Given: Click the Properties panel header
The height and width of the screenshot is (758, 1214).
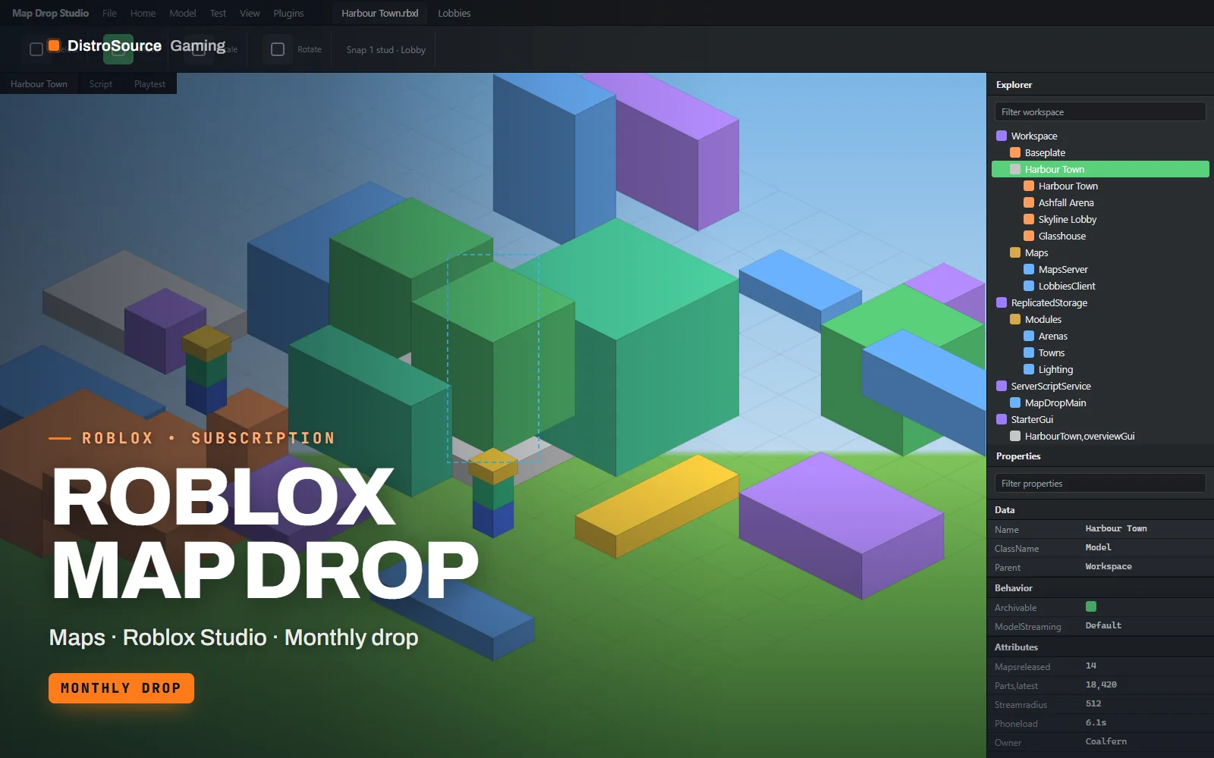Looking at the screenshot, I should click(x=1100, y=456).
